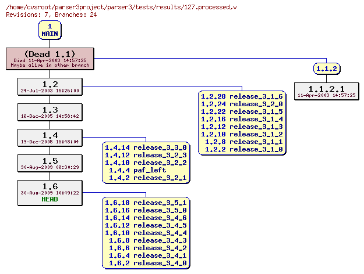Open branch 1.6.2 release_3_4_0

148,263
